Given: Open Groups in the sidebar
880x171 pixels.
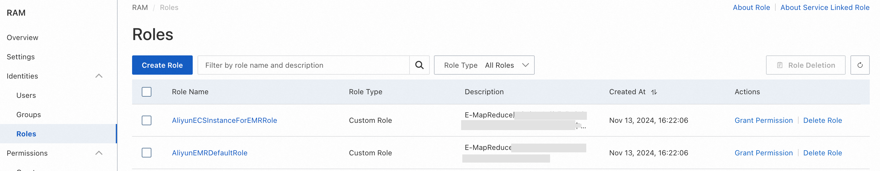Looking at the screenshot, I should tap(28, 115).
